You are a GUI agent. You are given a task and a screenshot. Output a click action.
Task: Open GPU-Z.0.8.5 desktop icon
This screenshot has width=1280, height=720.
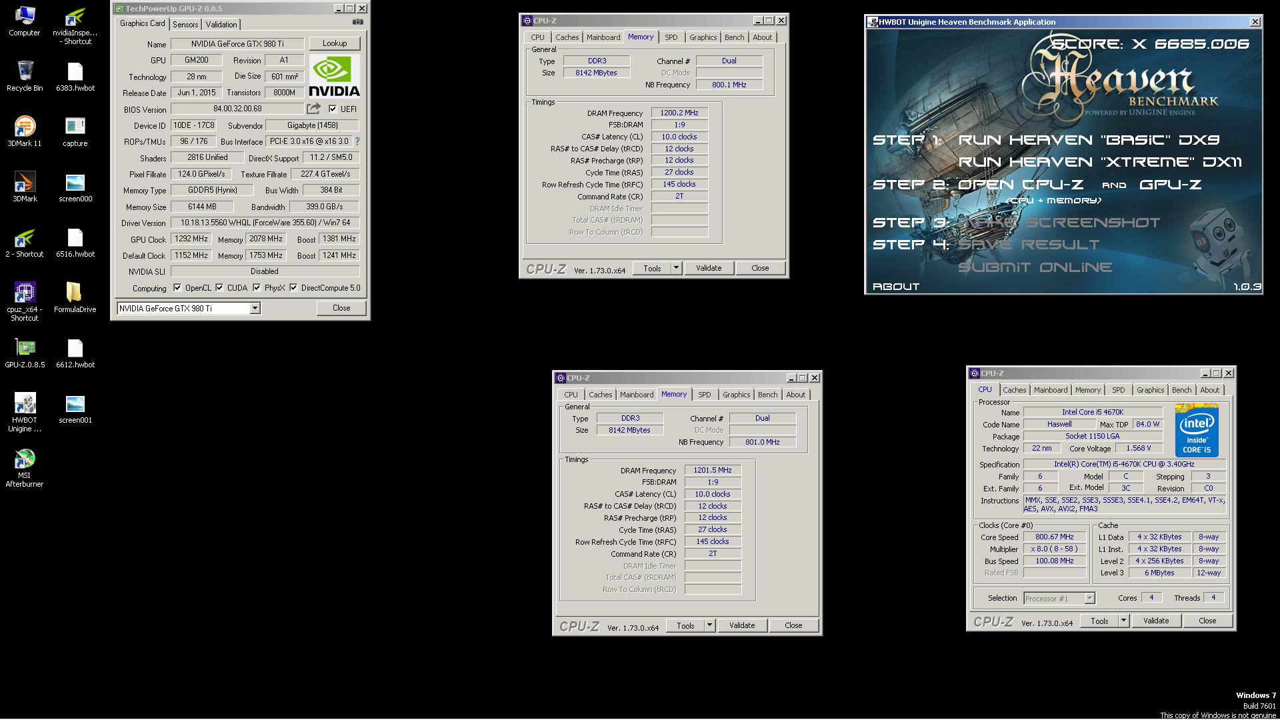click(25, 353)
